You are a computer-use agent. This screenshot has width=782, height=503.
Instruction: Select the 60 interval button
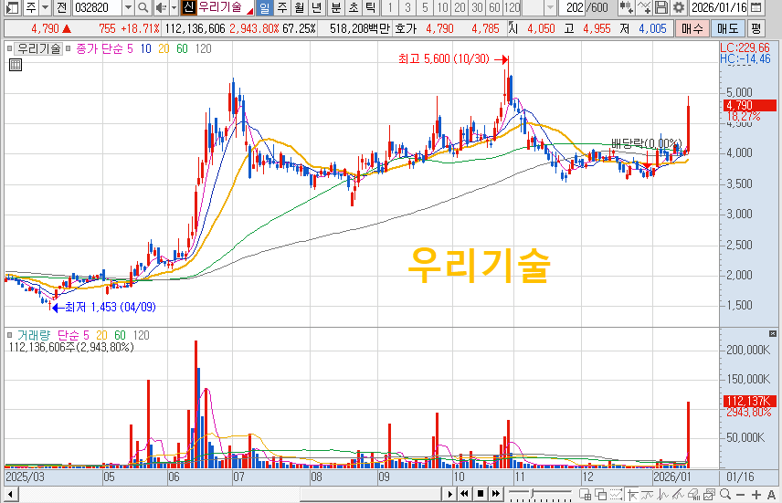coord(495,7)
